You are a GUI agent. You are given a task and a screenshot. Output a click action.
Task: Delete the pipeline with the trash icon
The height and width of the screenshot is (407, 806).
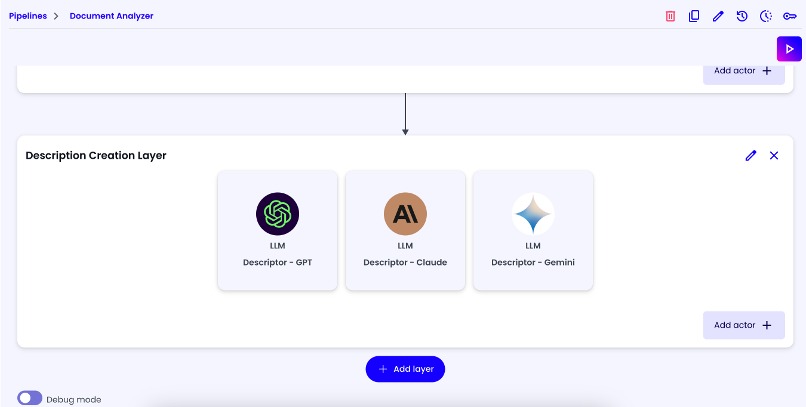pyautogui.click(x=670, y=16)
